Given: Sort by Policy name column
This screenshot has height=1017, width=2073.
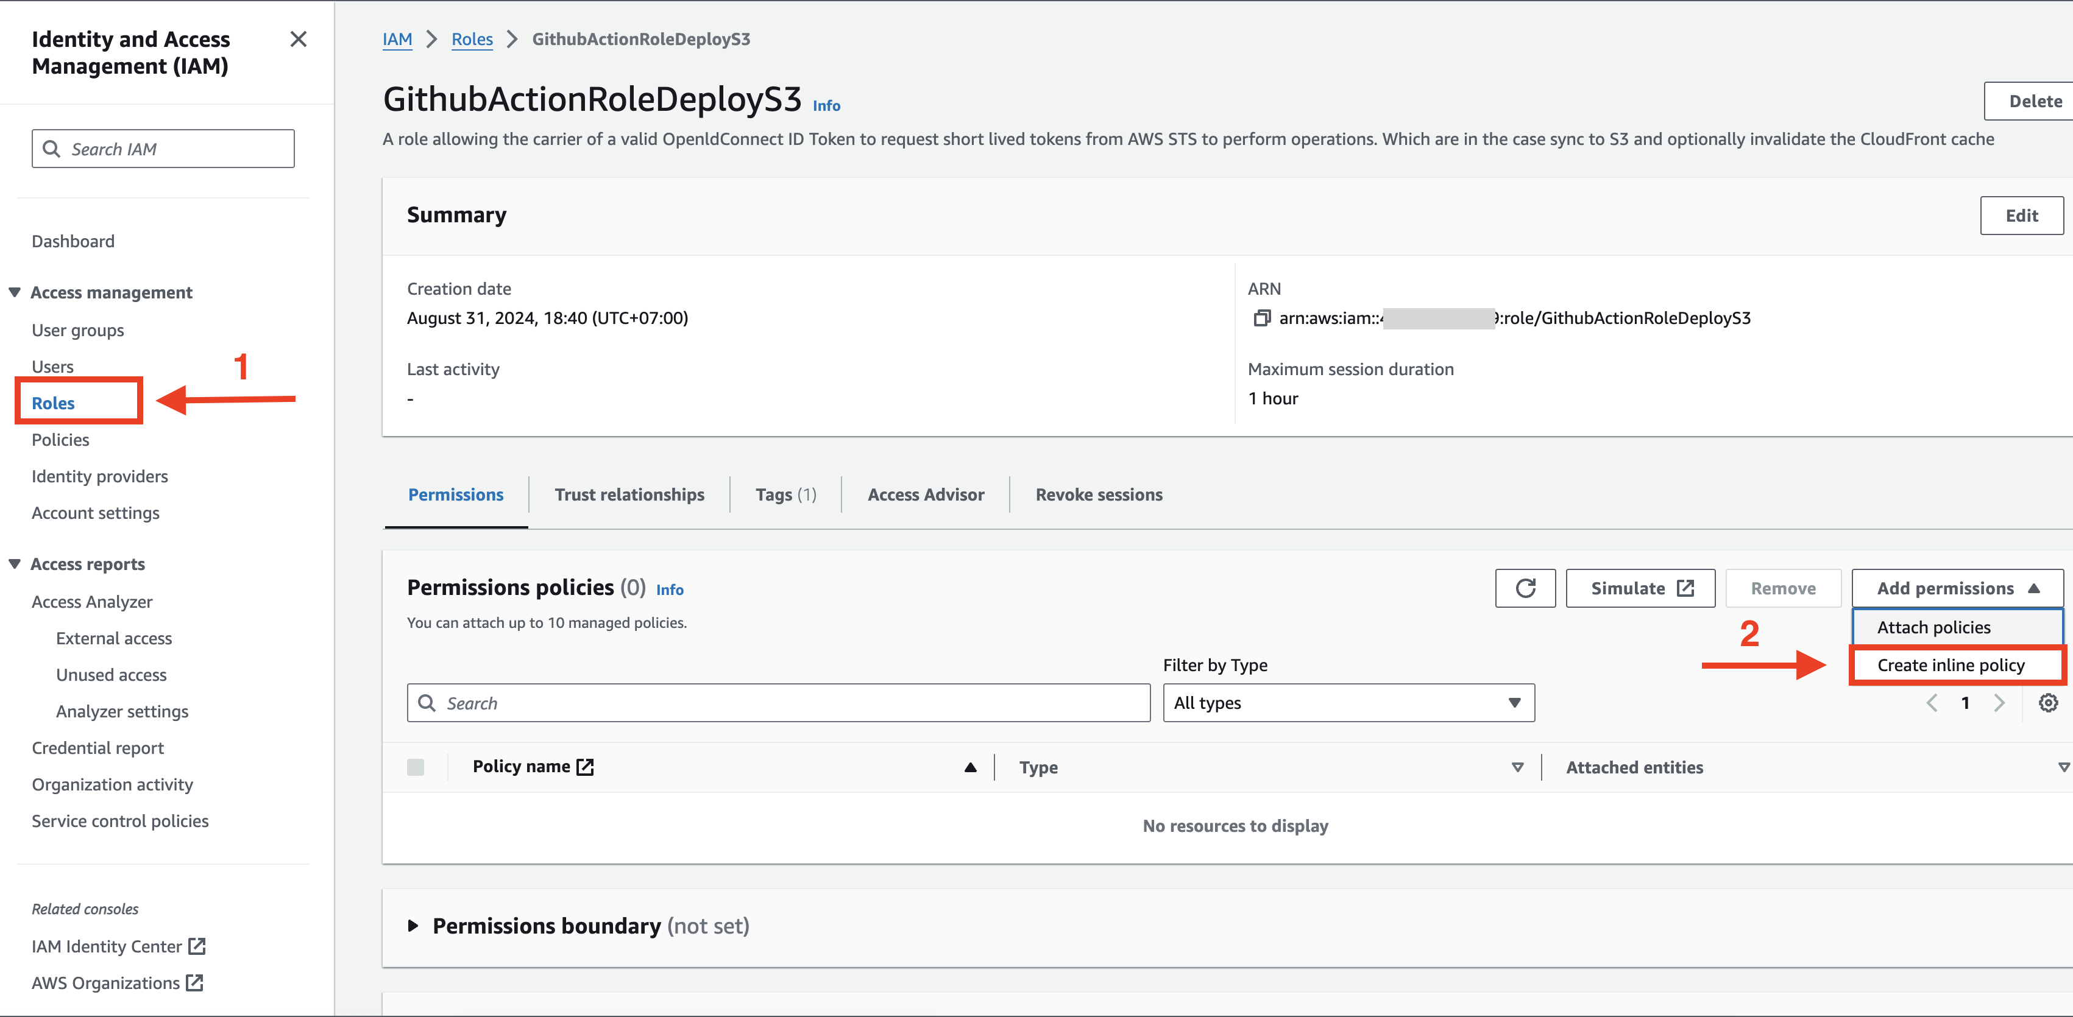Looking at the screenshot, I should (x=971, y=768).
